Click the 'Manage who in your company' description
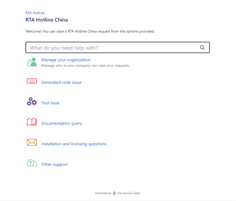The image size is (236, 201). tap(85, 65)
